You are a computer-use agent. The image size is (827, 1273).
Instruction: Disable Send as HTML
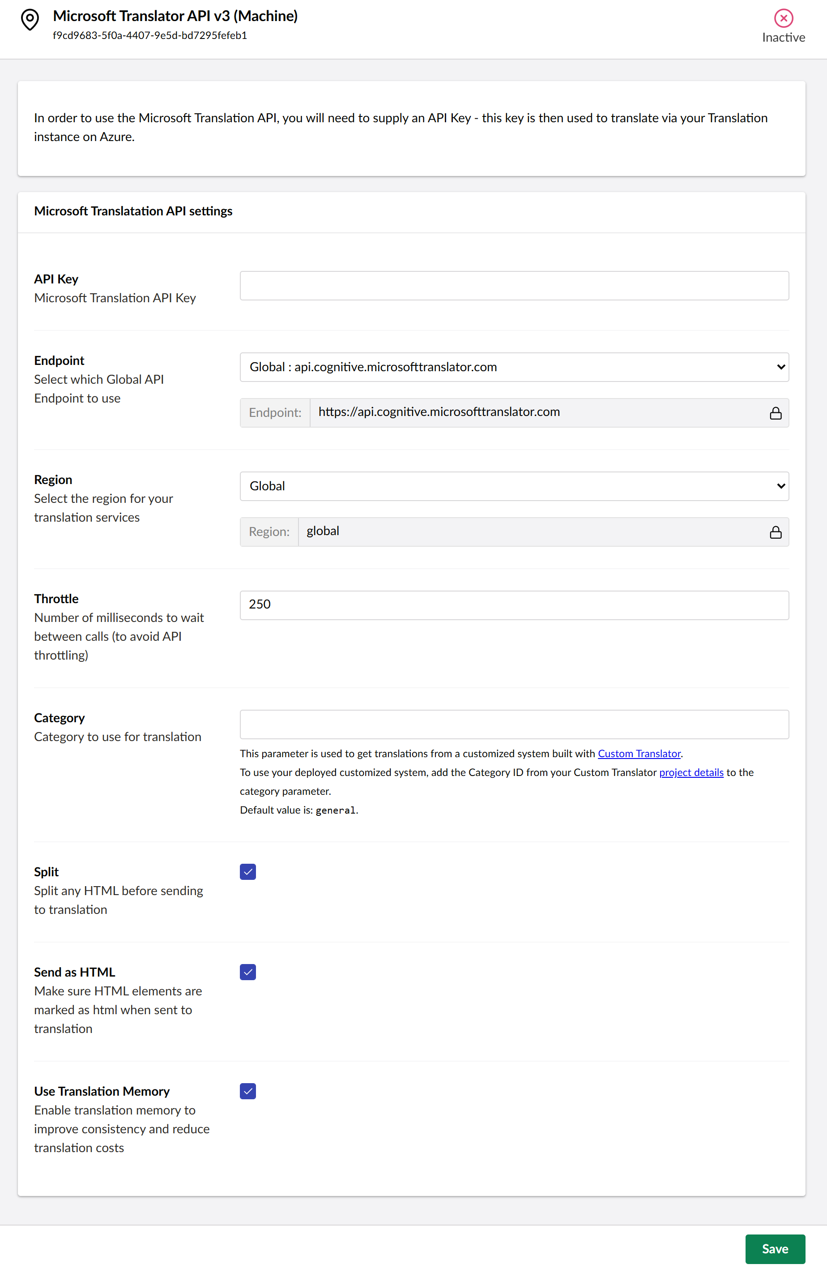click(x=247, y=972)
